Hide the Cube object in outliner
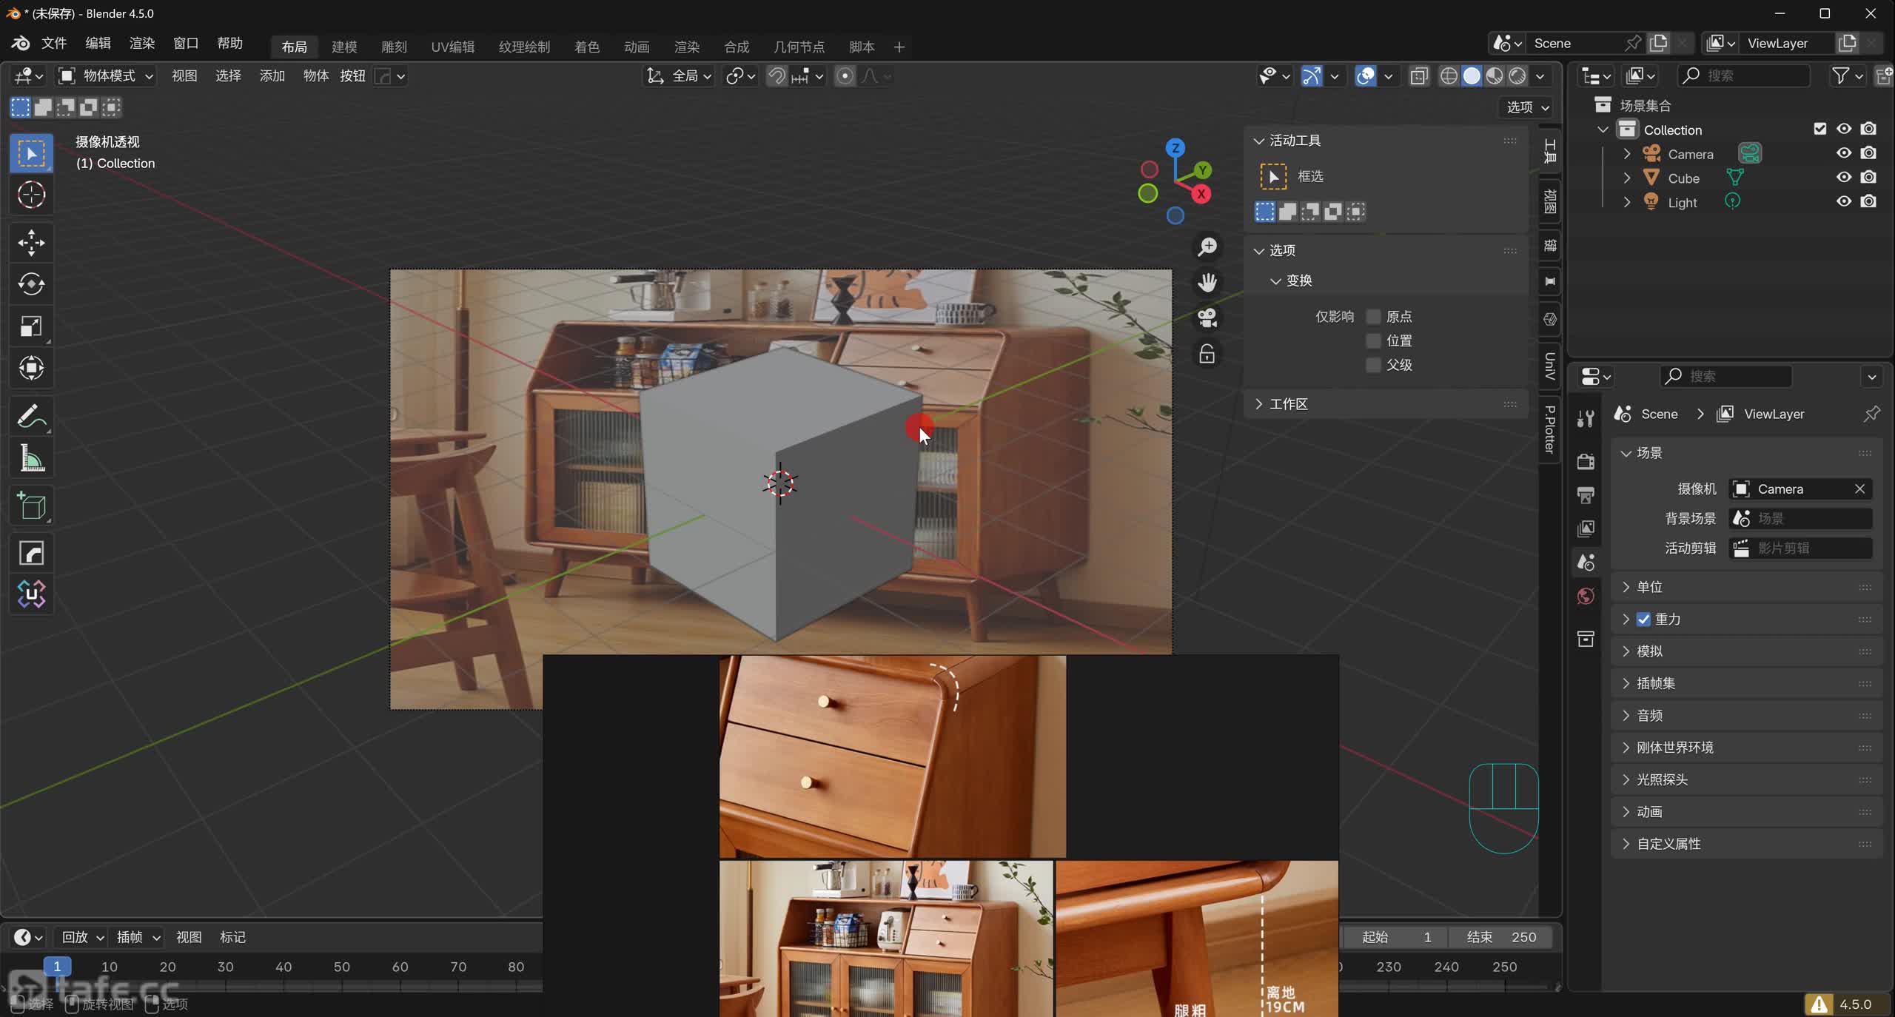The width and height of the screenshot is (1895, 1017). (x=1843, y=178)
